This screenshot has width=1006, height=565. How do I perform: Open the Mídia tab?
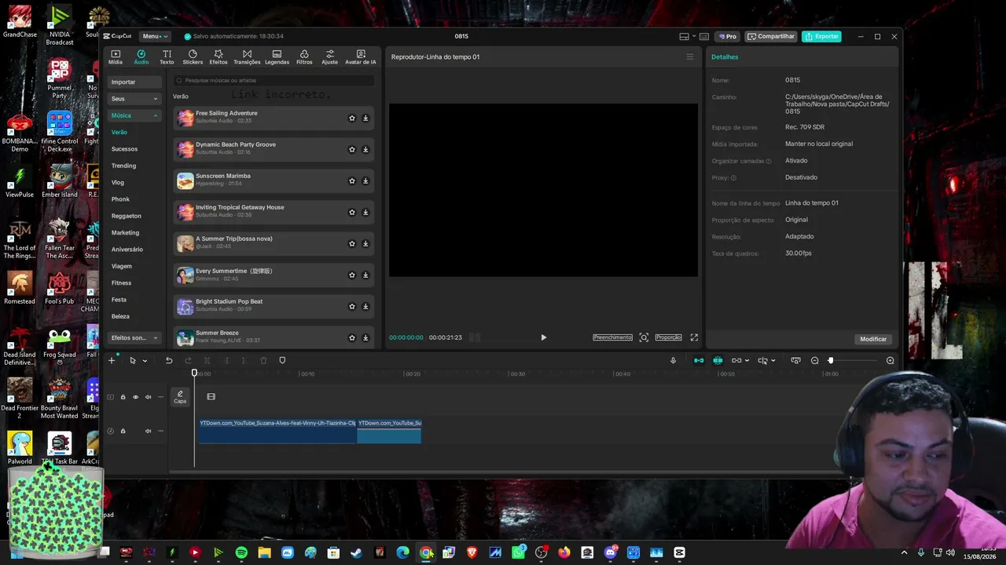116,57
